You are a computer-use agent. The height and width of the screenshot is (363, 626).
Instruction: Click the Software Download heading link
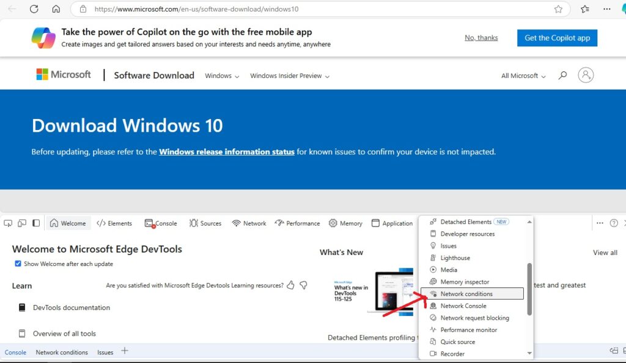tap(154, 75)
